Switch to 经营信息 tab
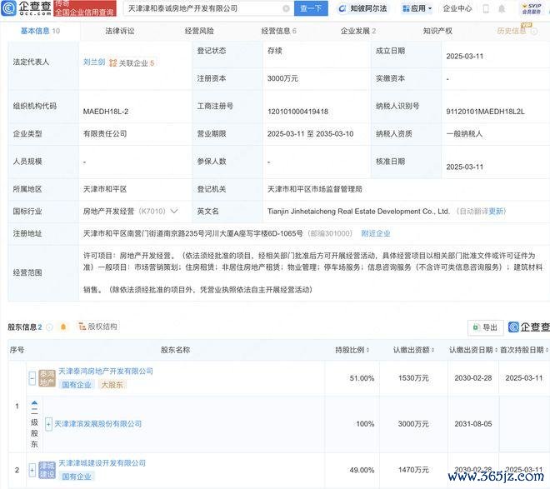 point(279,31)
